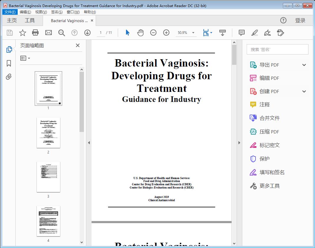
Task: Email the document via the envelope icon
Action: (x=48, y=33)
